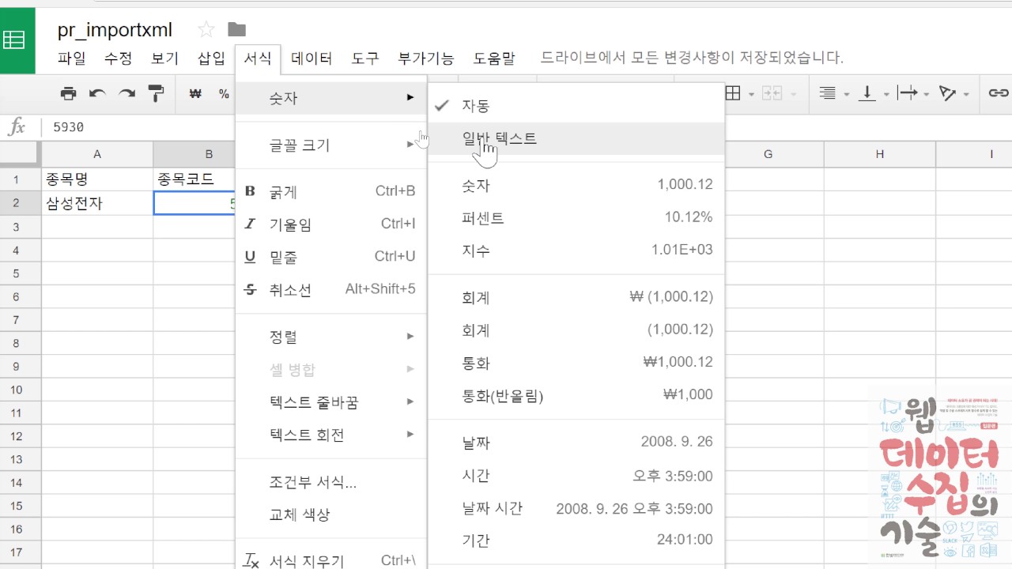Open the merge cells dropdown arrow
This screenshot has width=1012, height=569.
pyautogui.click(x=793, y=94)
